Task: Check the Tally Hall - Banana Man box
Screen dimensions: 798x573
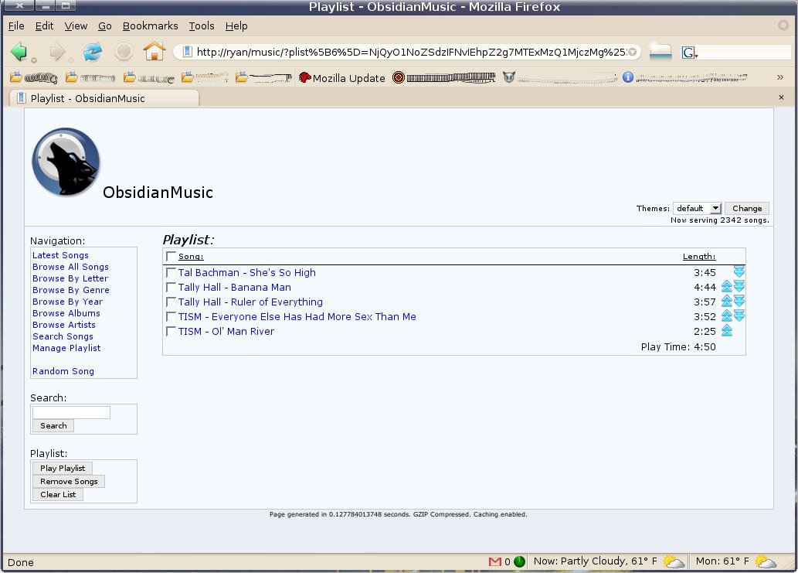Action: [171, 287]
